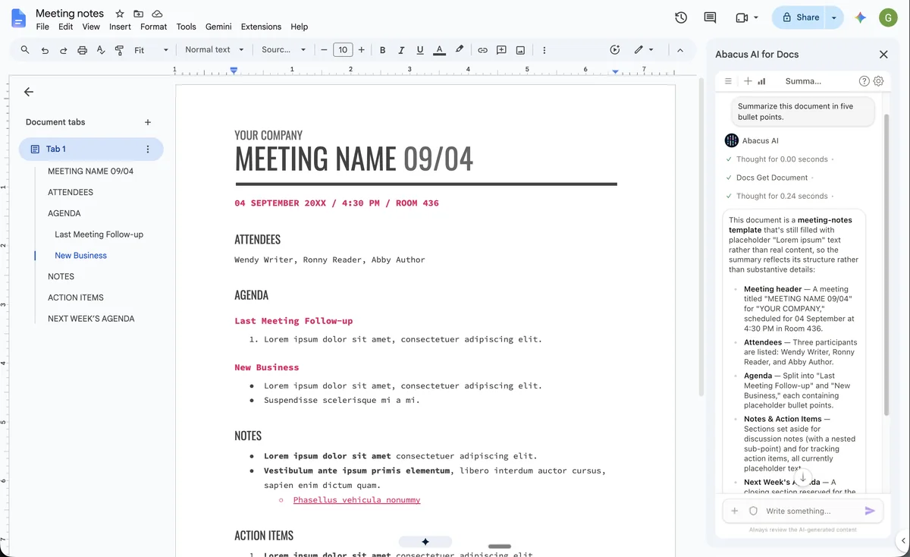Add a new document tab with plus

(x=148, y=122)
